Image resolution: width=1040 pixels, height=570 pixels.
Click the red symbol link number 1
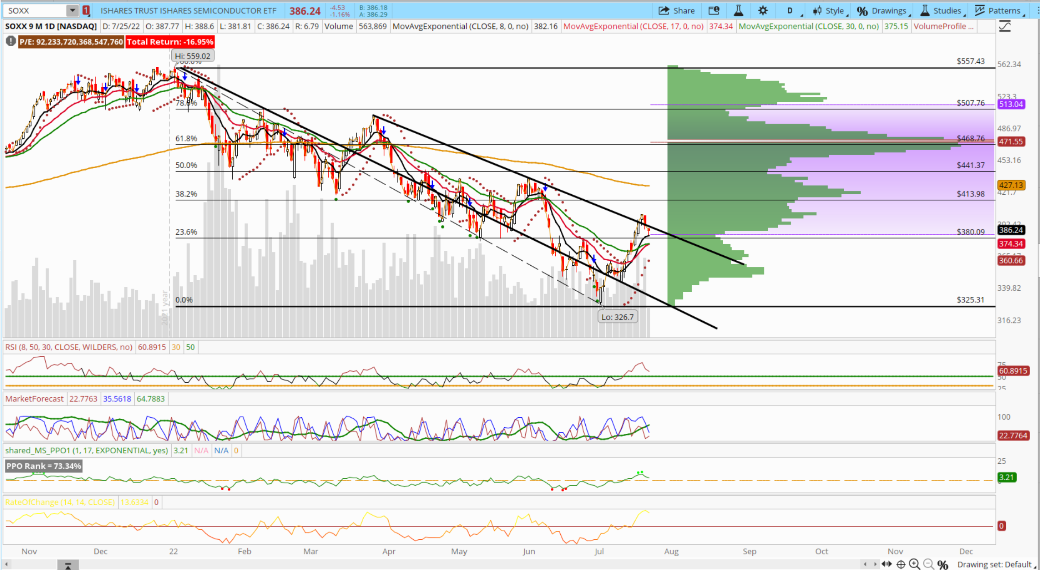86,11
